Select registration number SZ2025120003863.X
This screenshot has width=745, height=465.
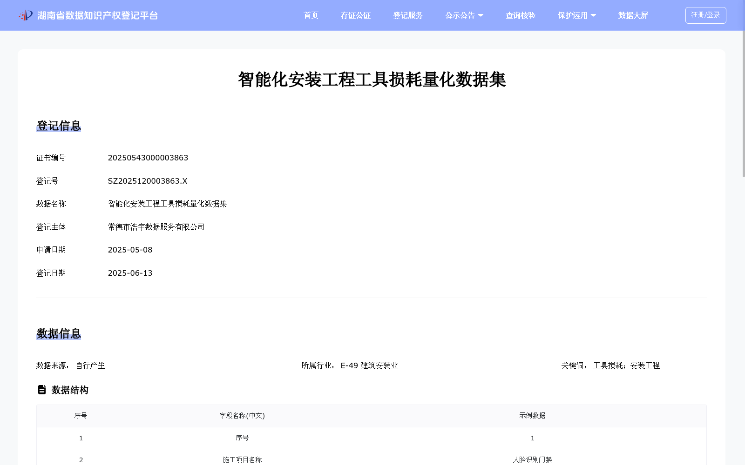point(148,181)
